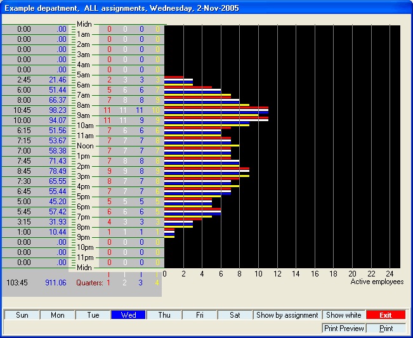The width and height of the screenshot is (413, 338).
Task: Select the 98.23 cost value cell
Action: pos(57,110)
